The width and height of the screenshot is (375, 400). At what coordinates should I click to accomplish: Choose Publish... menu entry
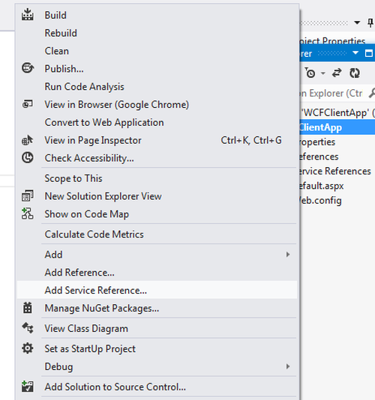click(157, 69)
